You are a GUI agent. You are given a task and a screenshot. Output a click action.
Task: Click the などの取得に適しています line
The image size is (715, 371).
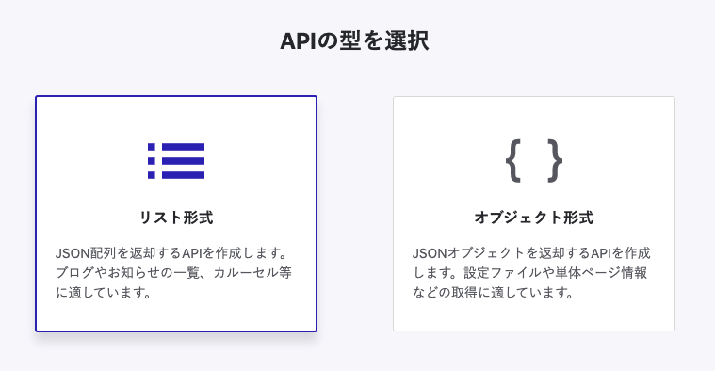click(x=494, y=293)
